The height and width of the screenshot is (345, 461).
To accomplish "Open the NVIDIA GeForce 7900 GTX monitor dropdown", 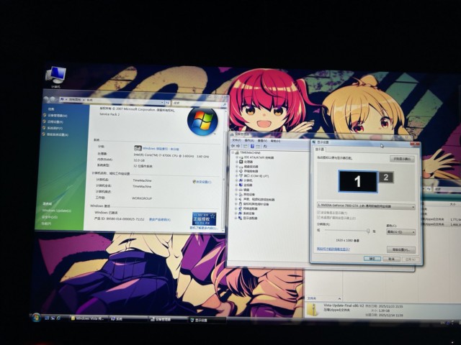I will tap(365, 206).
